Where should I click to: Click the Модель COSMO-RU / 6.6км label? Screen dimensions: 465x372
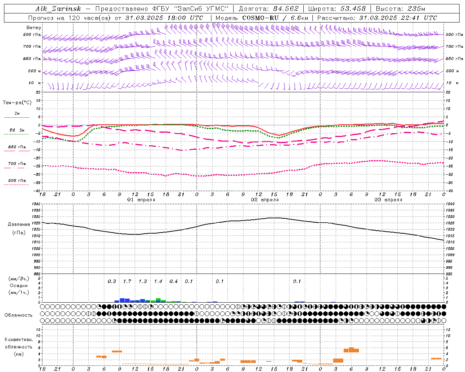click(x=262, y=18)
